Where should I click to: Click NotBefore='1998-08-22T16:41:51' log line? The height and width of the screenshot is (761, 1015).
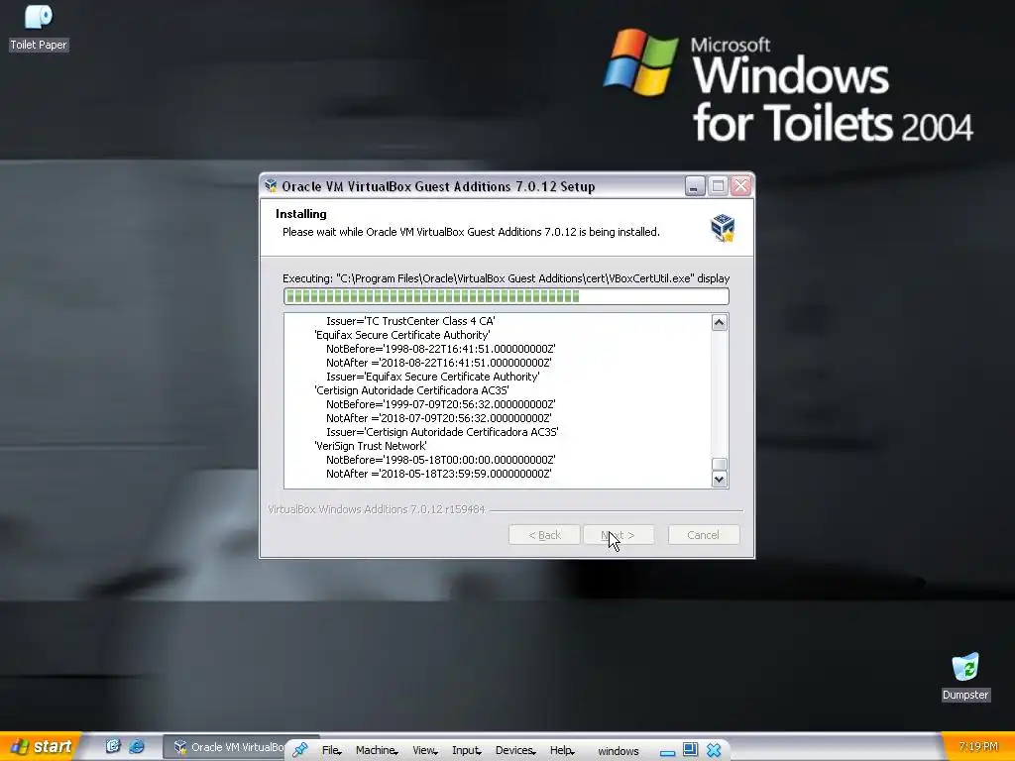click(441, 349)
